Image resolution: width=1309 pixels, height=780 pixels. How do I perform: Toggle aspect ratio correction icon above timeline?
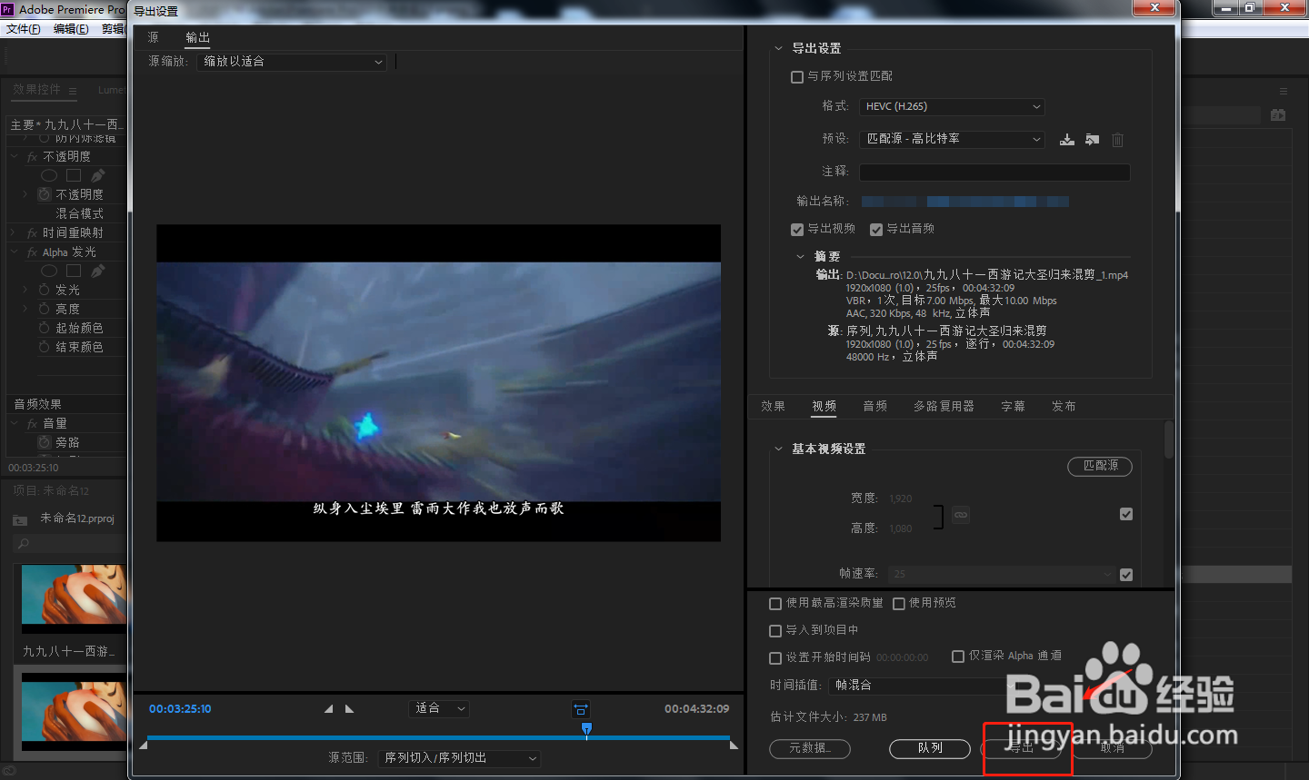point(581,709)
